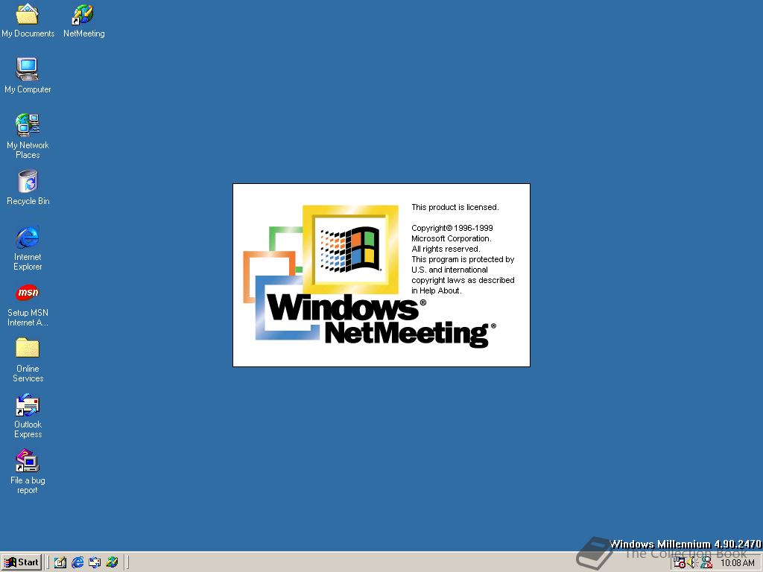The image size is (763, 572).
Task: Click the volume speaker tray icon
Action: pyautogui.click(x=692, y=563)
